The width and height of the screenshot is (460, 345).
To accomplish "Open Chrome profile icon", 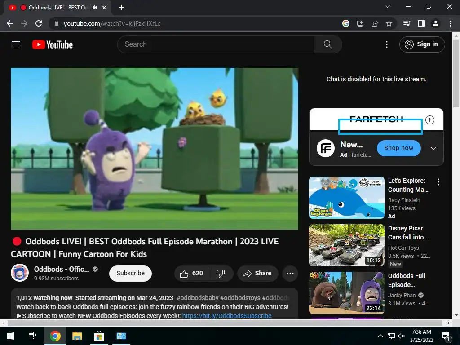I will [436, 23].
